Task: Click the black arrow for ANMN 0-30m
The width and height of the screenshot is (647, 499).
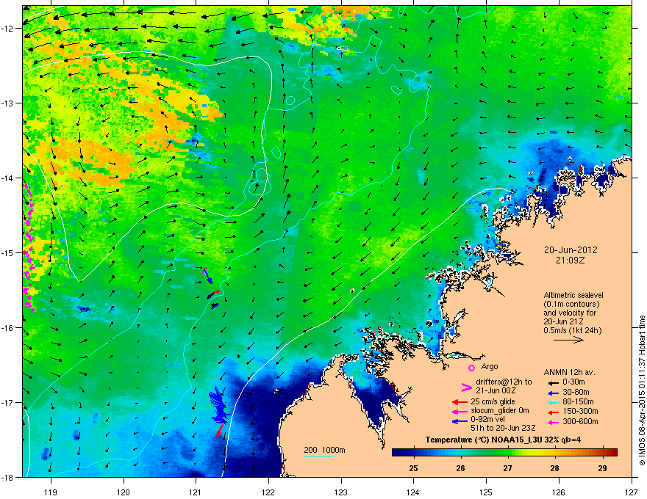Action: pyautogui.click(x=552, y=382)
